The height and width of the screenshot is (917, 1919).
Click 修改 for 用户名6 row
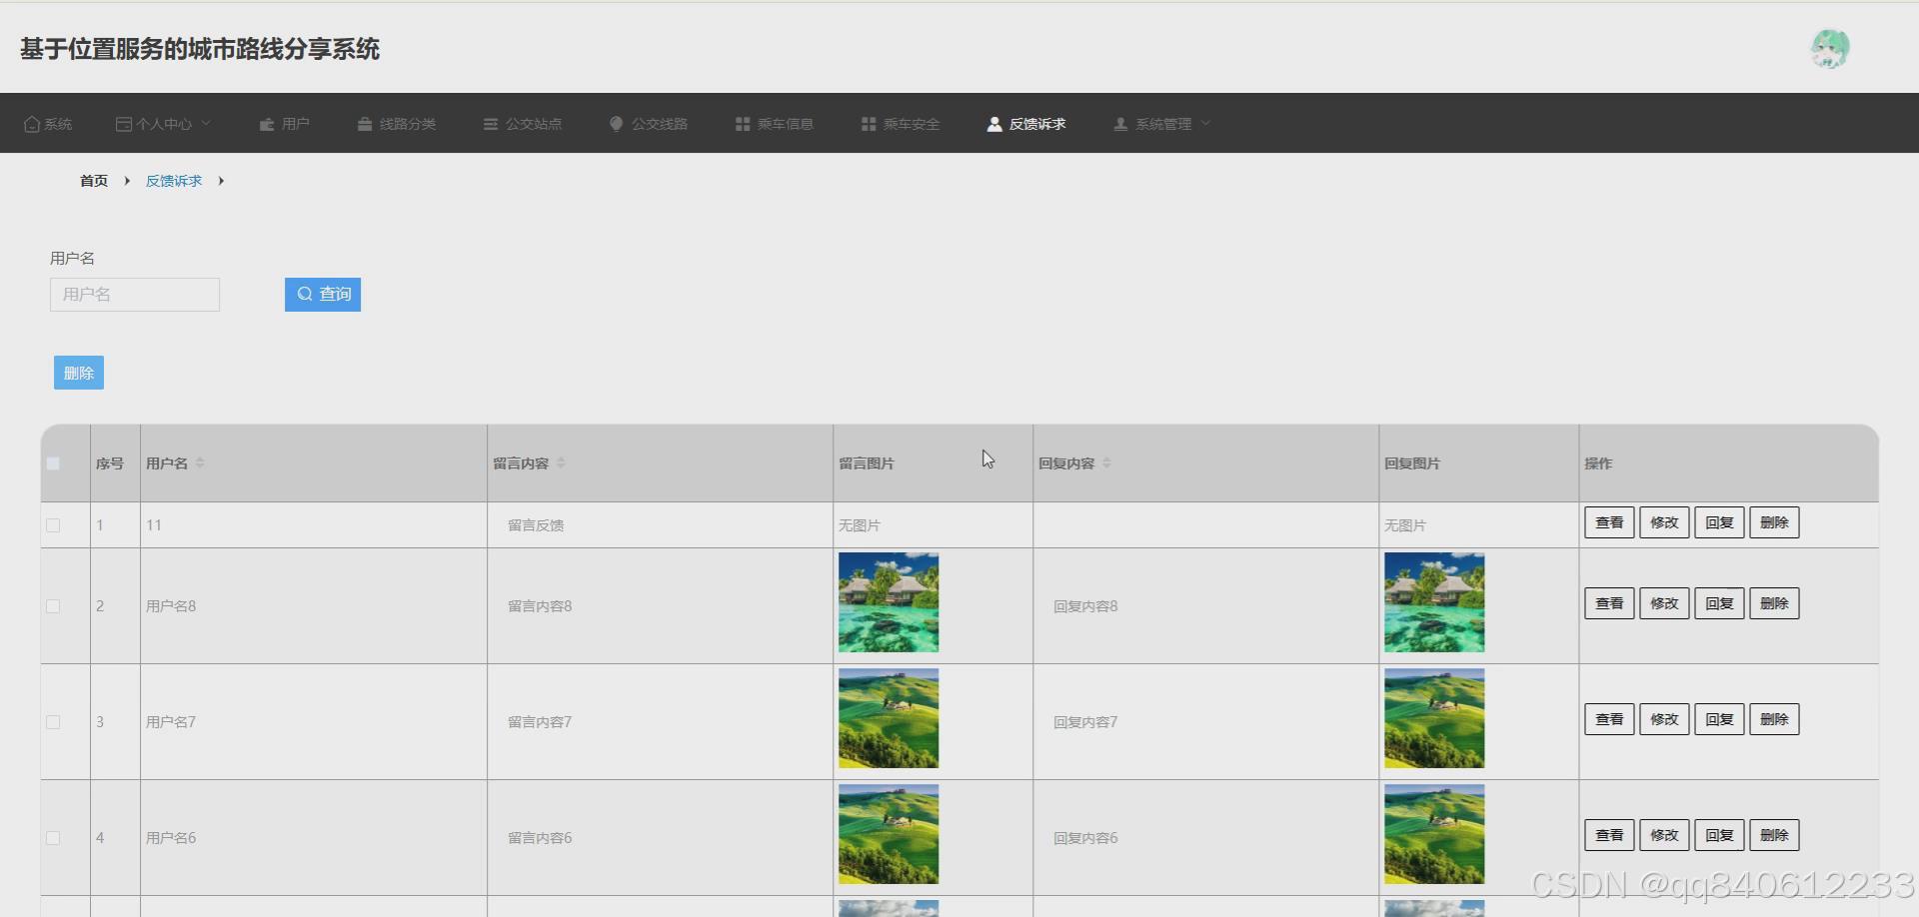click(x=1664, y=835)
